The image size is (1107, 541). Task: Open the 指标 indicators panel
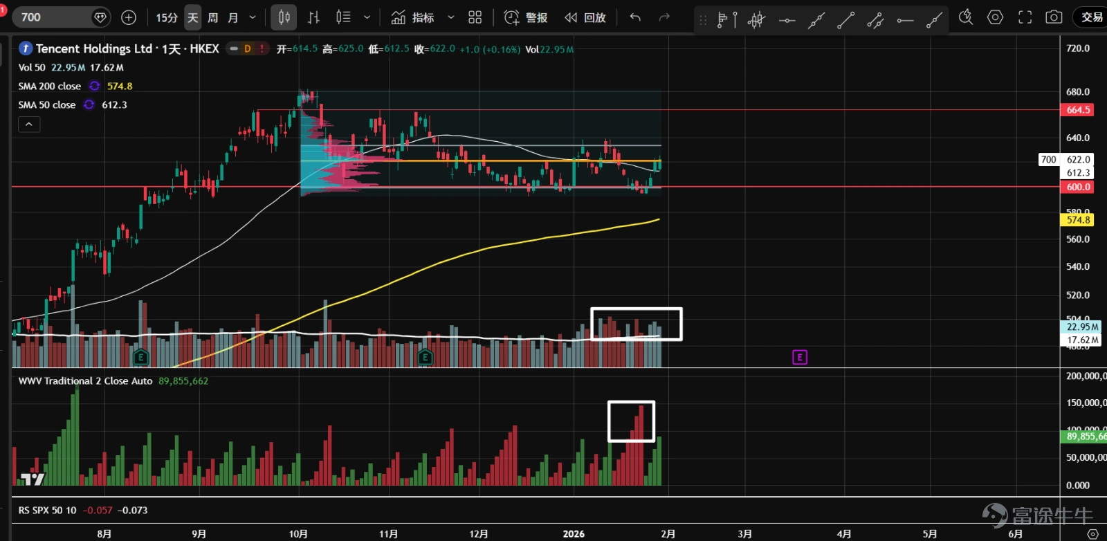pos(412,17)
